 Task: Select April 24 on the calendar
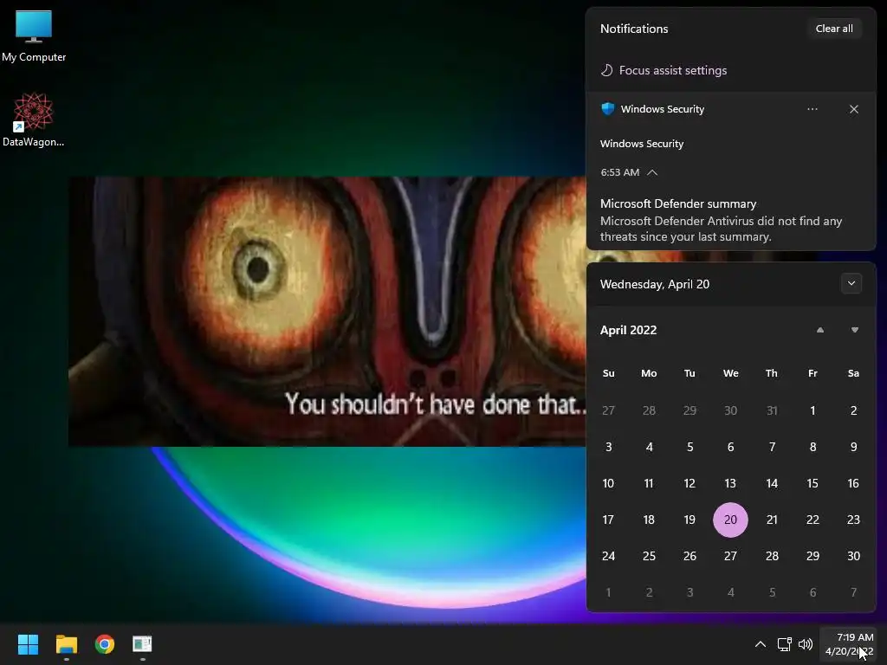click(608, 556)
